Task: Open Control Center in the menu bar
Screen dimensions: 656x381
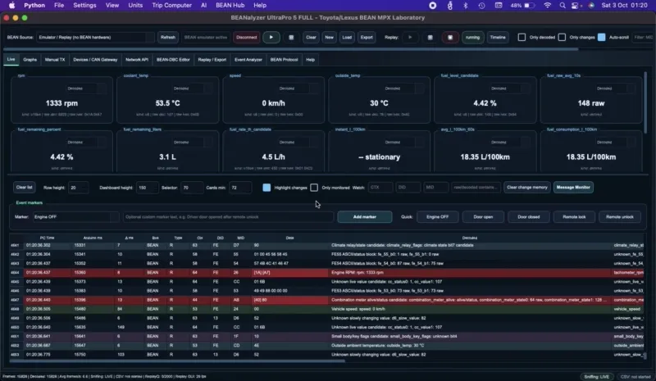Action: coord(576,6)
